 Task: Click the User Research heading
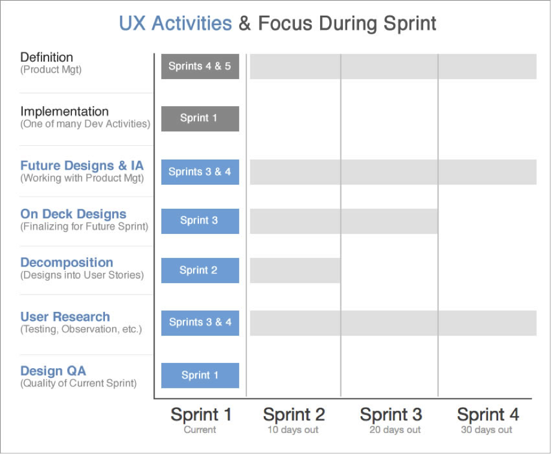pos(65,317)
